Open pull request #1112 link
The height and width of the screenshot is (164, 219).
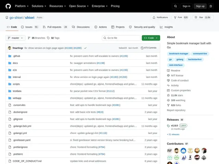click(x=110, y=91)
